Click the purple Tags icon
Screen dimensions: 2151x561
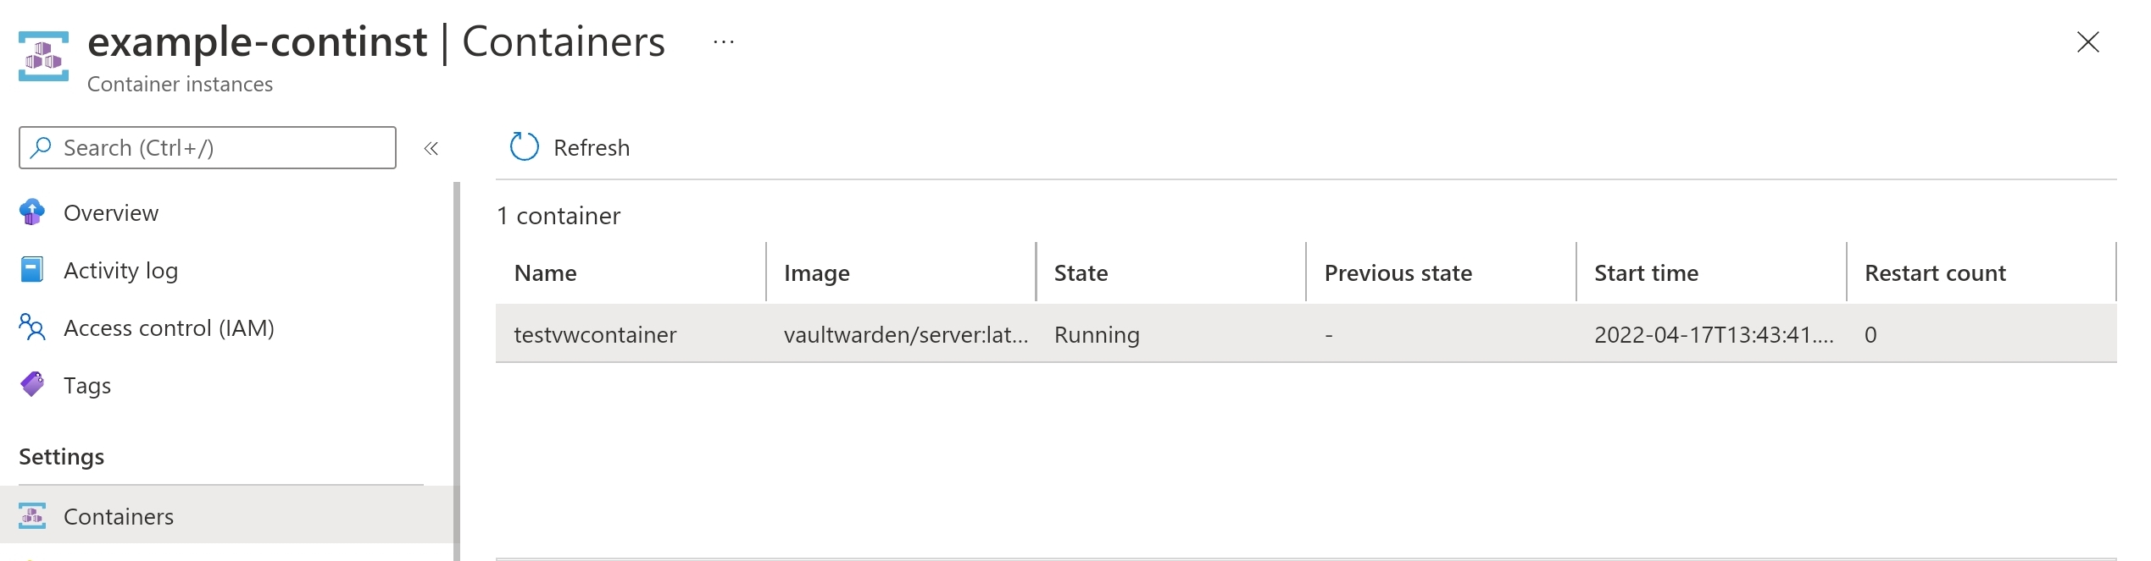[32, 385]
